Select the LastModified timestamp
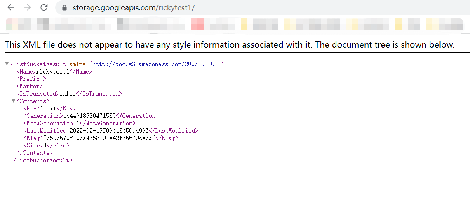The width and height of the screenshot is (470, 200). point(109,131)
